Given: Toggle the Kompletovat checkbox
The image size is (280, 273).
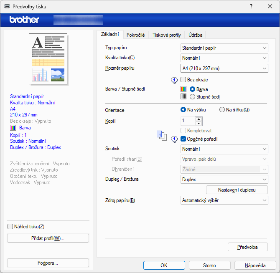Looking at the screenshot, I should (183, 131).
